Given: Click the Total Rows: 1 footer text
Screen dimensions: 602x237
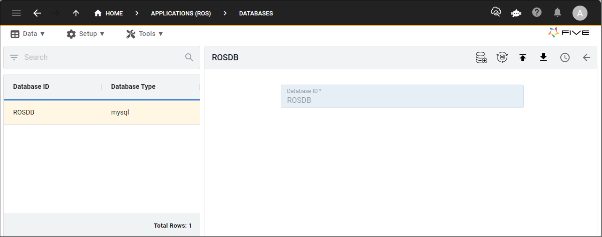Looking at the screenshot, I should [173, 226].
